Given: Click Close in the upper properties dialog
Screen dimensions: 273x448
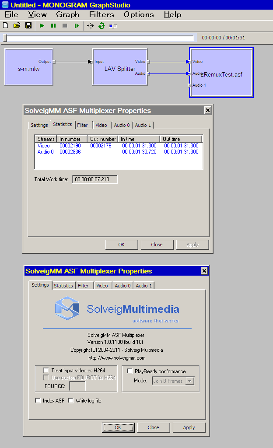Looking at the screenshot, I should pyautogui.click(x=157, y=245).
